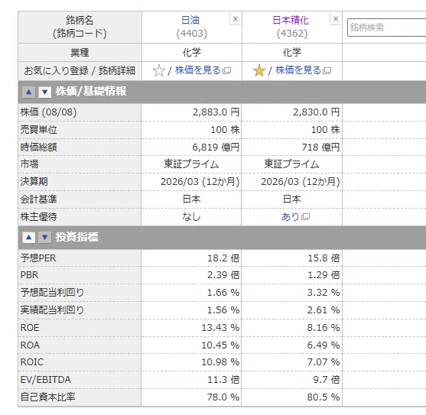
Task: Open 株価を見る link for 日本精化
Action: [x=298, y=70]
